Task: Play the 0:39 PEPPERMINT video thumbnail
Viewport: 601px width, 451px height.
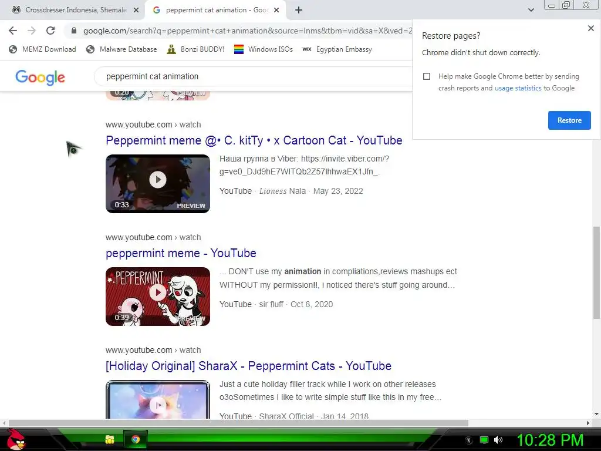Action: tap(158, 297)
